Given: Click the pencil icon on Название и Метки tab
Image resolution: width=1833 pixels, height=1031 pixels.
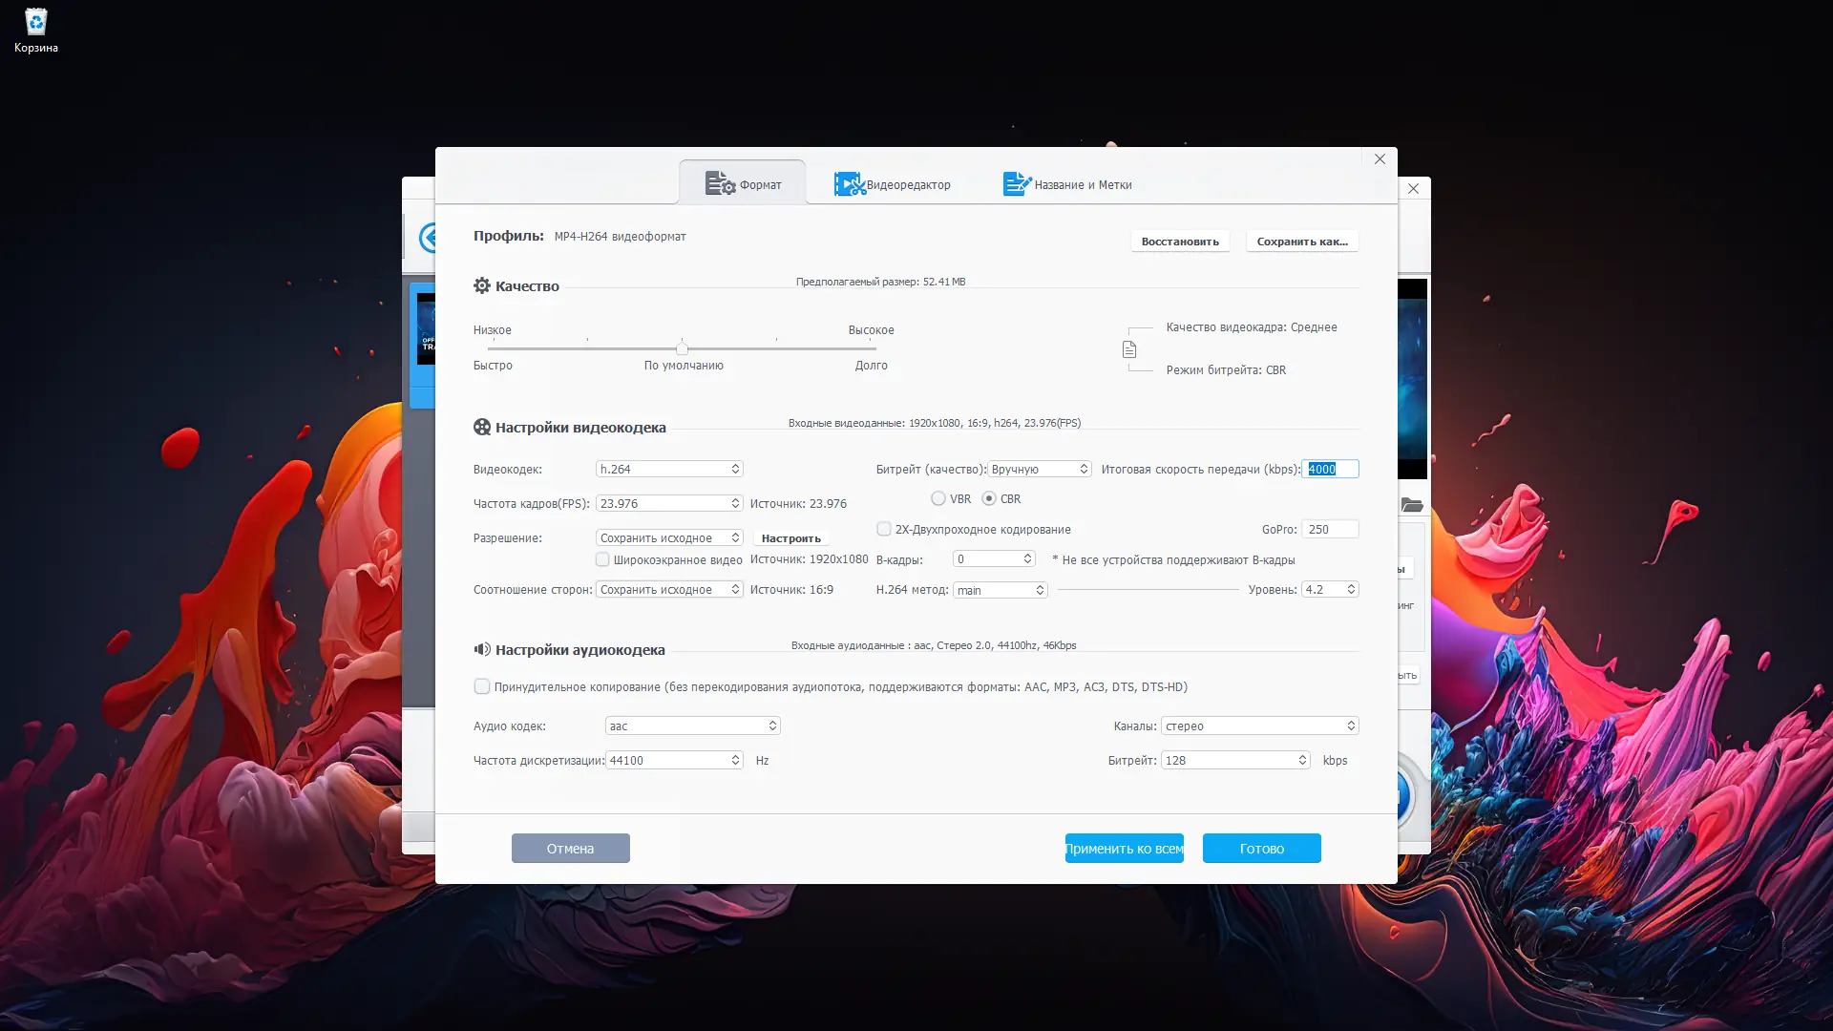Looking at the screenshot, I should [x=1015, y=183].
